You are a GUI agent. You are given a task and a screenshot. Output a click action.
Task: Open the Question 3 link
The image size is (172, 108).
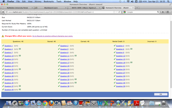click(120, 46)
